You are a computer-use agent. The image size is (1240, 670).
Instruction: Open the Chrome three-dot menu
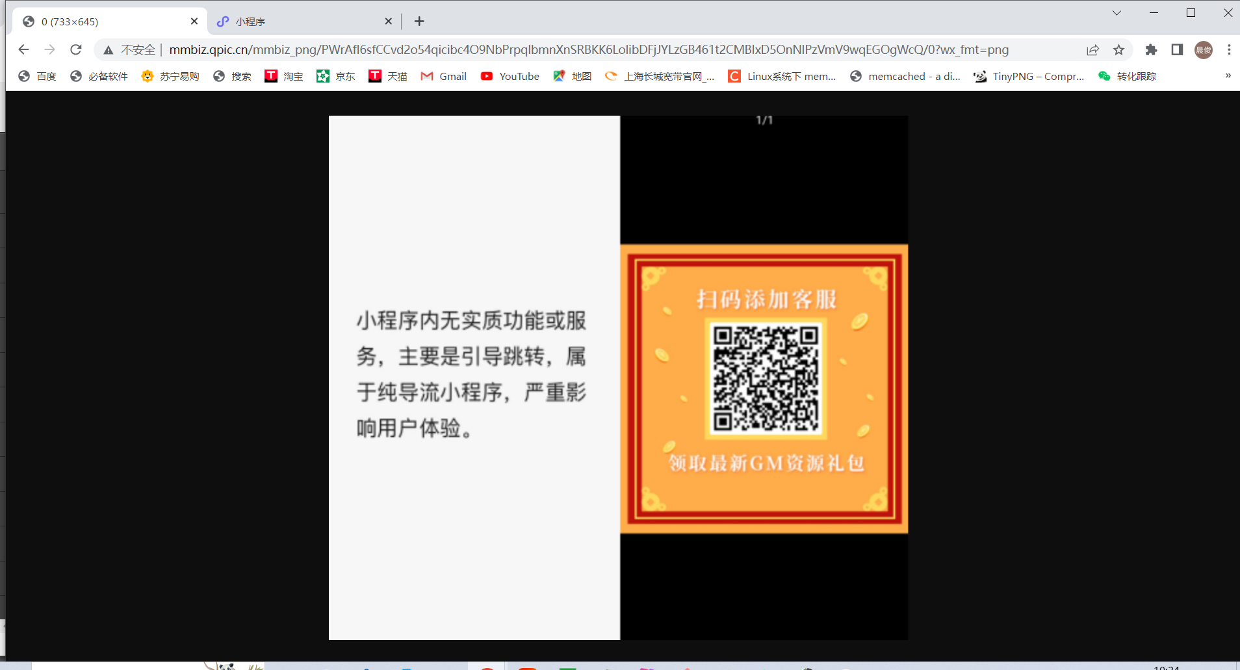coord(1229,50)
